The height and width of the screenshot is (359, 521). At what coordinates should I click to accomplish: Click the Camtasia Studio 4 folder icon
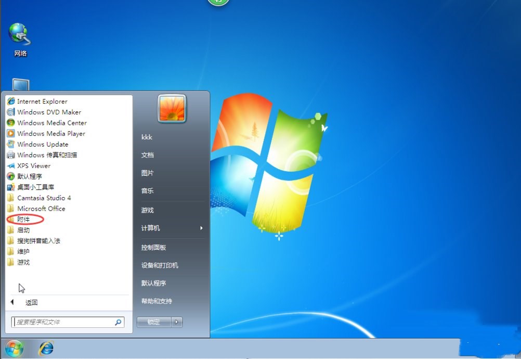click(x=11, y=198)
